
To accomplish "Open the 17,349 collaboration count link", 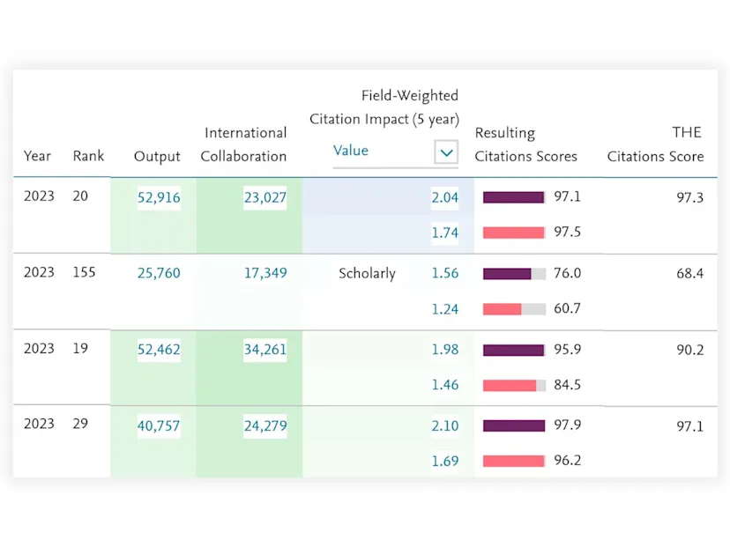I will pos(265,273).
